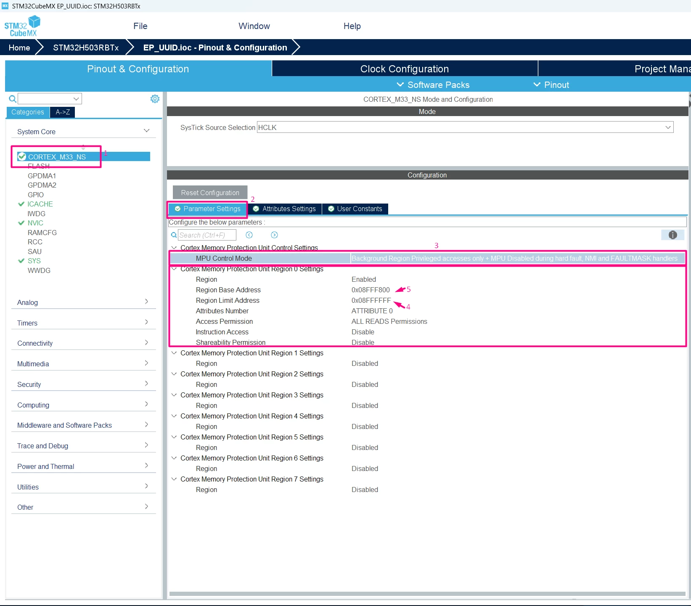Open peripheral list settings gear icon
Image resolution: width=691 pixels, height=606 pixels.
[x=155, y=99]
